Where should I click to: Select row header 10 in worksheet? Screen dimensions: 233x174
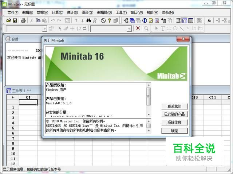click(x=13, y=154)
